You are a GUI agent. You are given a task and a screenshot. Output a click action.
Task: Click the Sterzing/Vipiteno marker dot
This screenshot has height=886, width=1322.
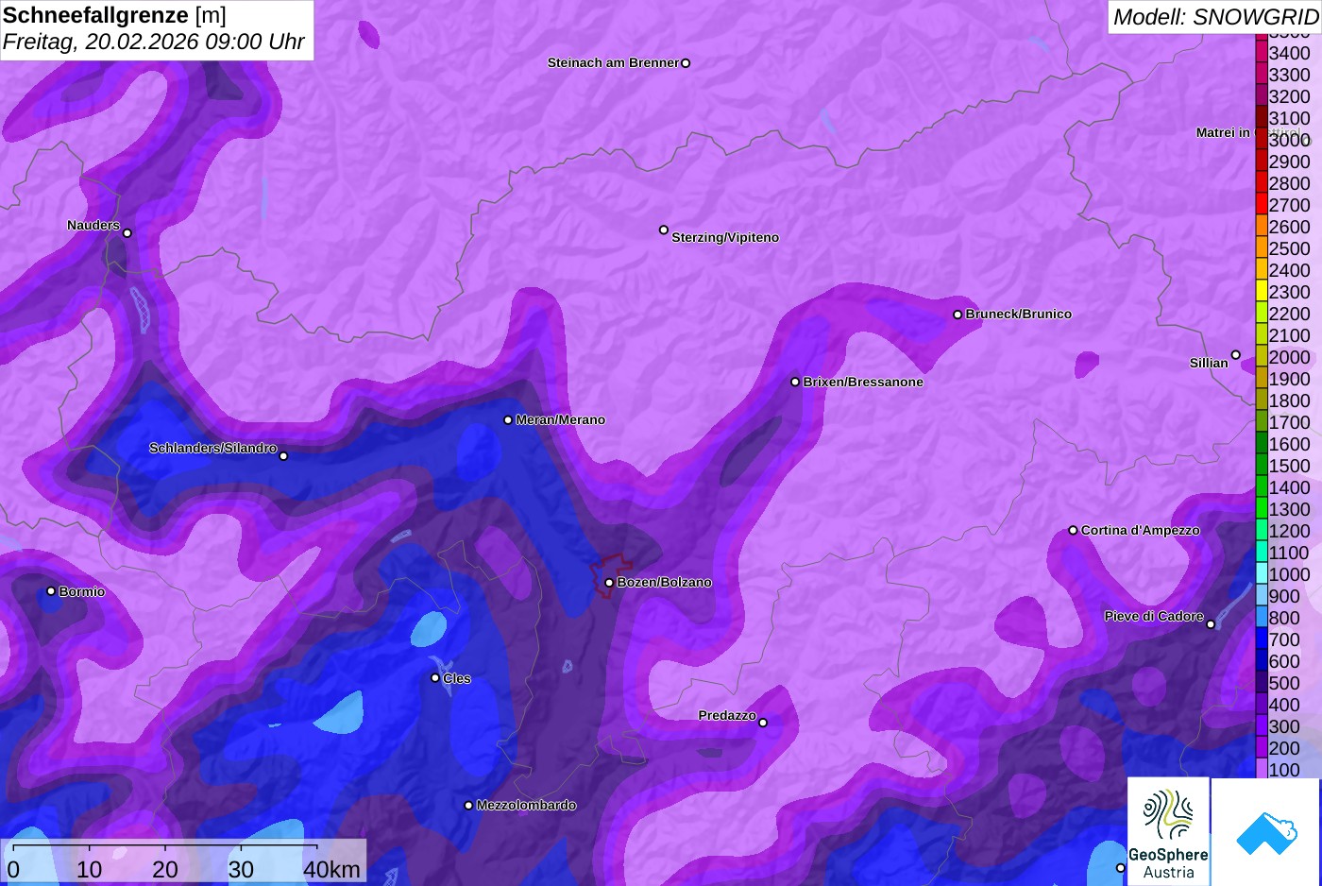664,230
